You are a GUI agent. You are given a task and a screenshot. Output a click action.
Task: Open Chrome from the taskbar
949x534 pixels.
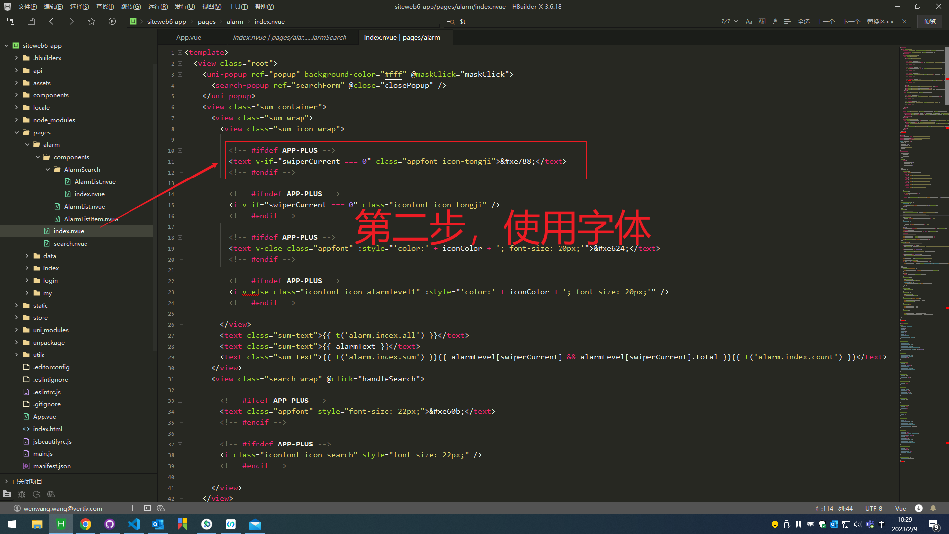point(86,524)
